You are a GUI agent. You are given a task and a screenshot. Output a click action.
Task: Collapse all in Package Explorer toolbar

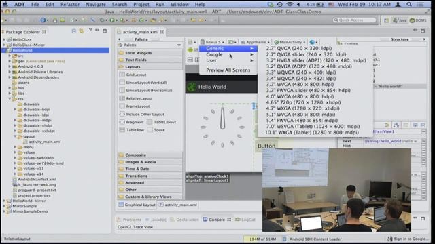click(74, 31)
